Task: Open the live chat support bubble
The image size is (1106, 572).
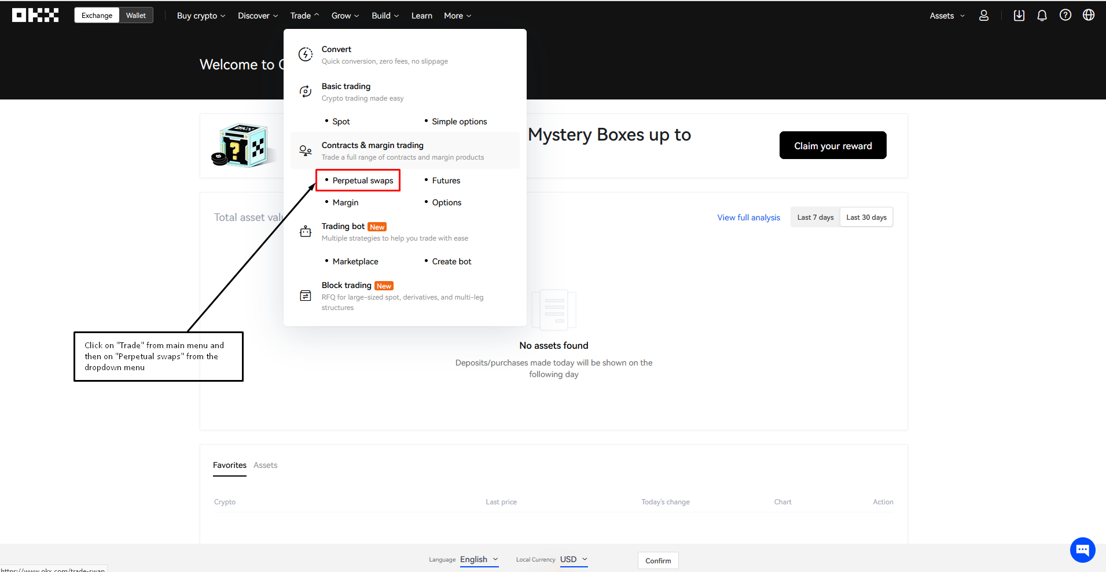Action: (x=1082, y=549)
